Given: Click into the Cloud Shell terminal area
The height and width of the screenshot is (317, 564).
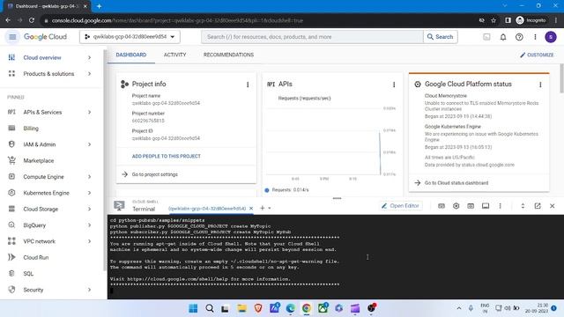Looking at the screenshot, I should [335, 257].
